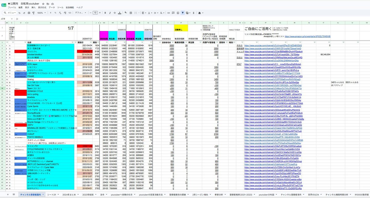Open the cell borders tool
This screenshot has width=370, height=198.
(x=131, y=13)
